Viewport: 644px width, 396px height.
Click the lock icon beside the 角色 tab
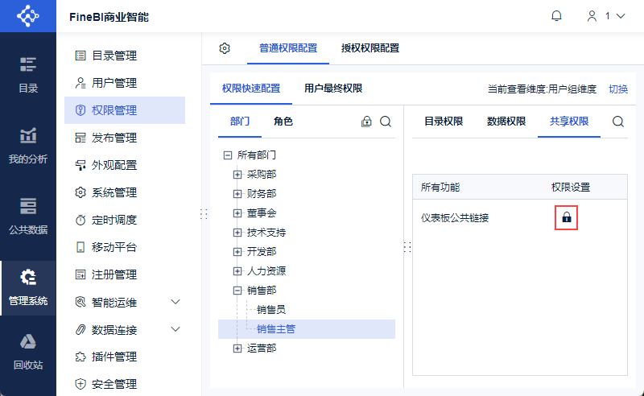coord(366,122)
